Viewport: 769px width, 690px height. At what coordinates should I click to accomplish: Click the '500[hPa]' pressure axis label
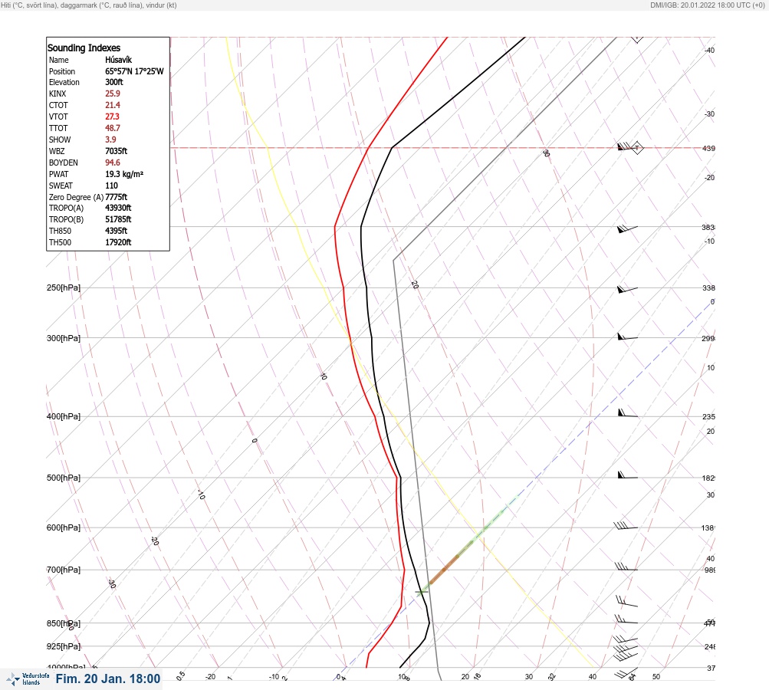pos(64,478)
